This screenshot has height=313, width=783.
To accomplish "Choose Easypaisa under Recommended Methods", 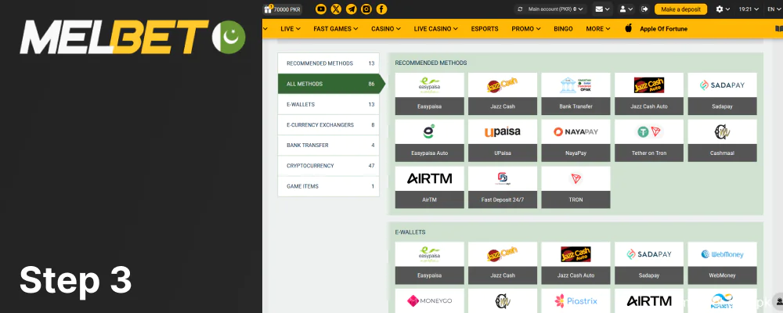I will pos(429,94).
